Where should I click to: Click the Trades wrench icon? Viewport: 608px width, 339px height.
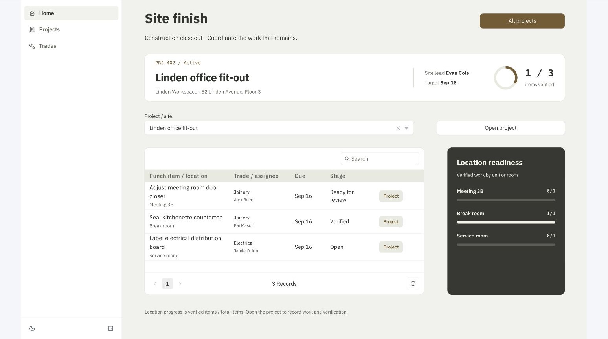tap(32, 46)
